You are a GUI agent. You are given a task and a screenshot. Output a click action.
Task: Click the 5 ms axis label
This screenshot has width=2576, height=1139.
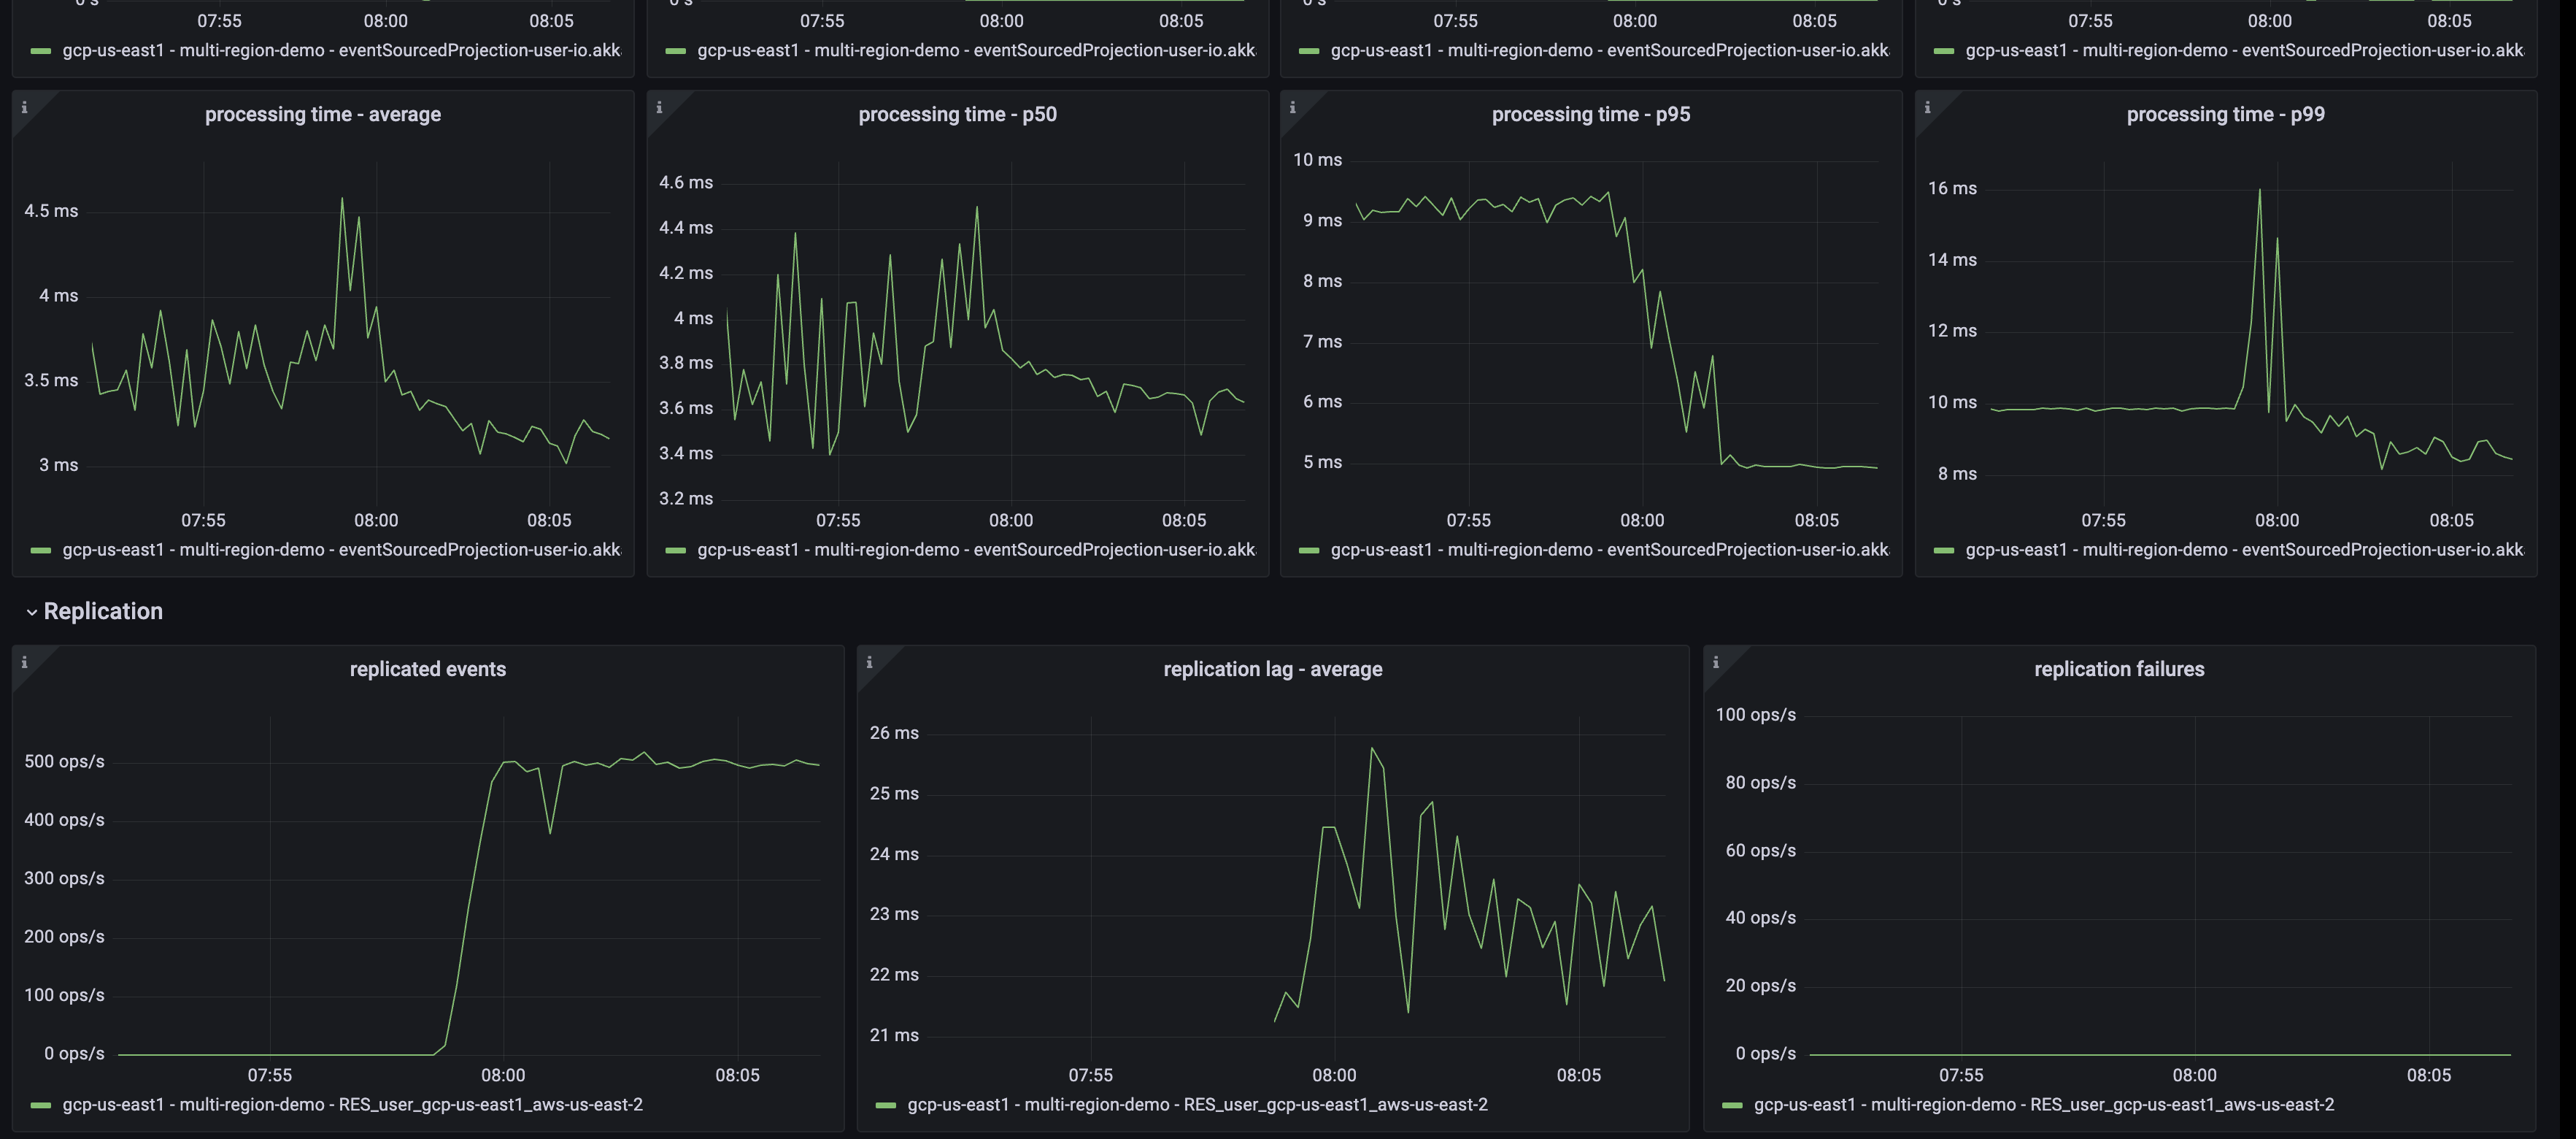coord(1322,462)
